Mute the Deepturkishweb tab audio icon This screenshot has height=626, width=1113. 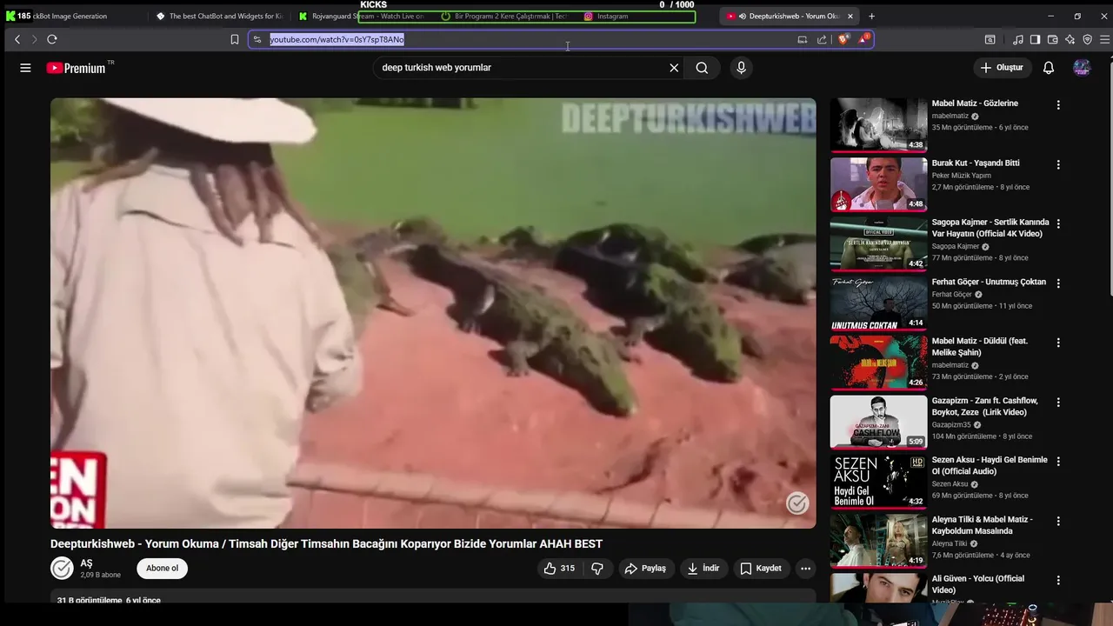(x=743, y=16)
